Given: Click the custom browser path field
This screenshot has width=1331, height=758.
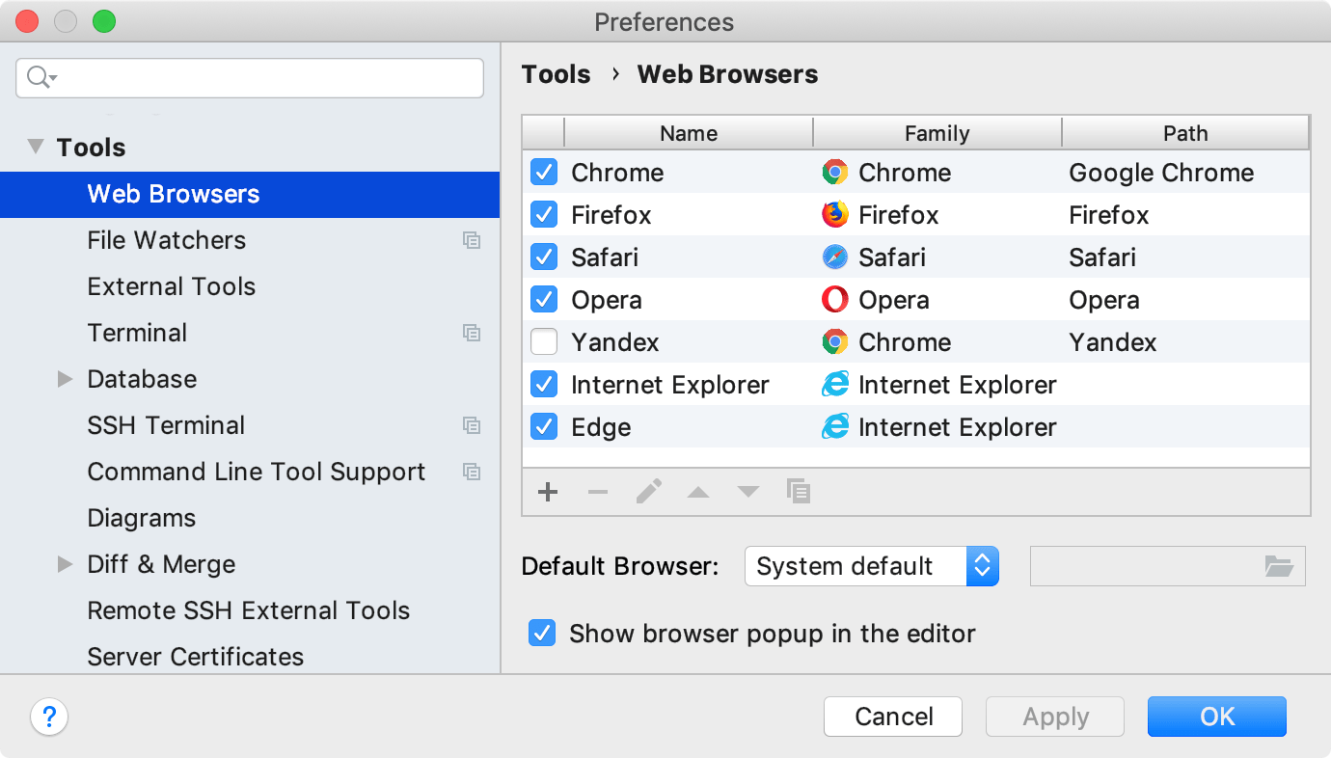Looking at the screenshot, I should point(1167,566).
